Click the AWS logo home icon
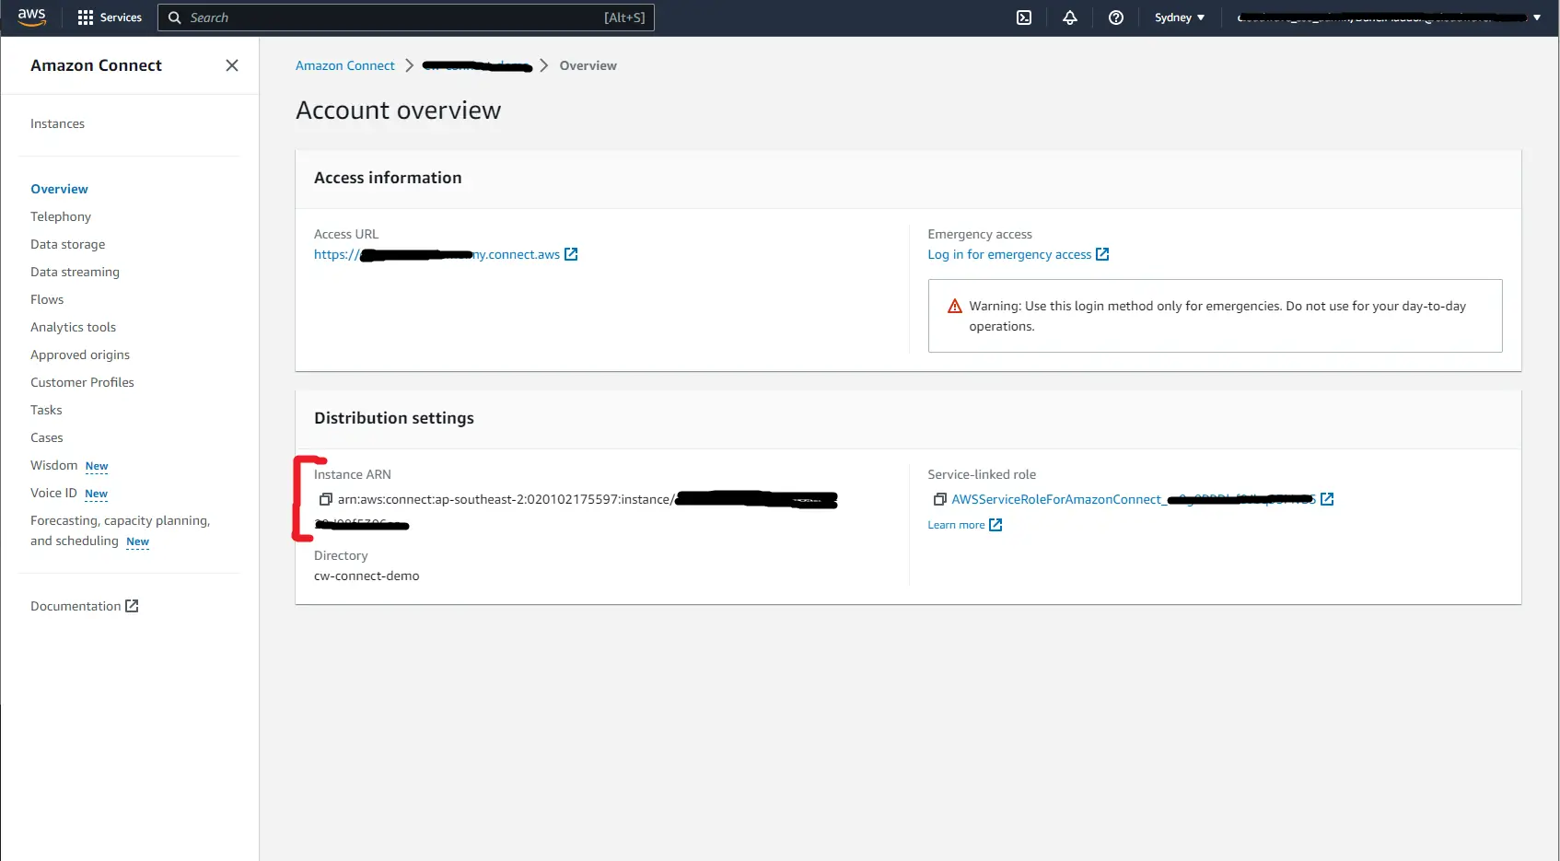This screenshot has height=861, width=1560. [31, 17]
